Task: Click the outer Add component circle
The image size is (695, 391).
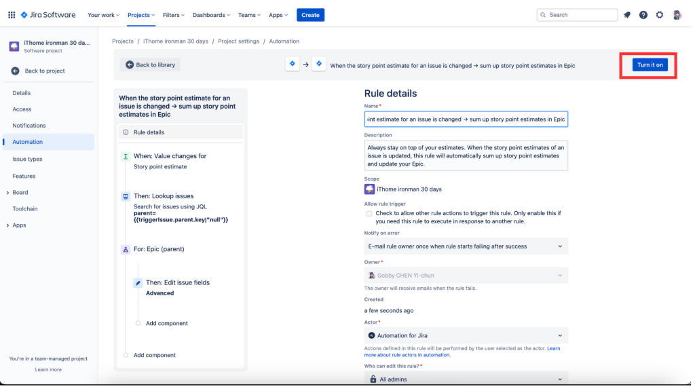Action: pos(126,356)
